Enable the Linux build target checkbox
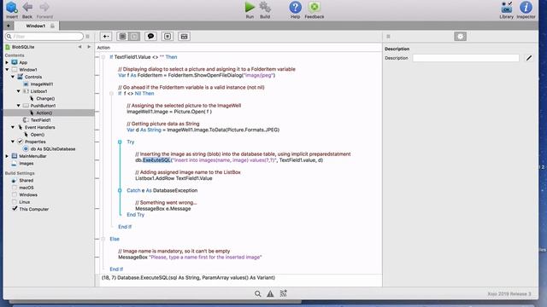 [15, 202]
